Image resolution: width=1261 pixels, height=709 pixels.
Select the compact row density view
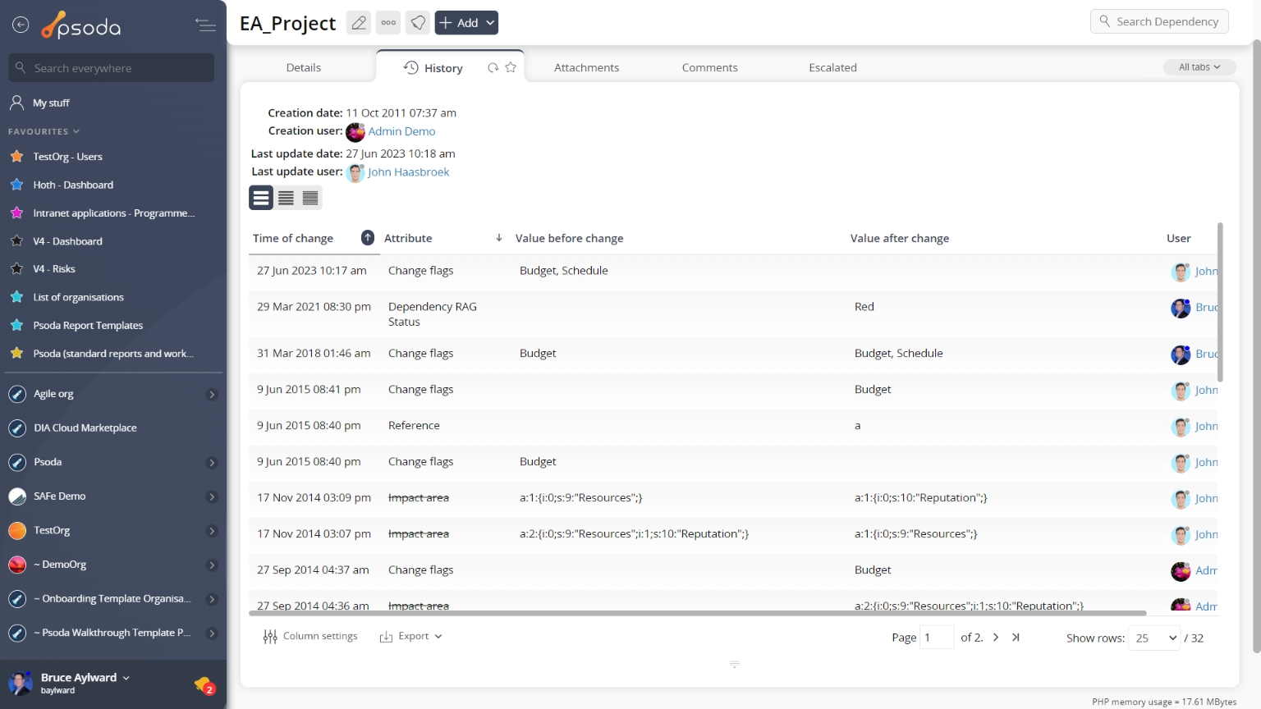coord(310,198)
